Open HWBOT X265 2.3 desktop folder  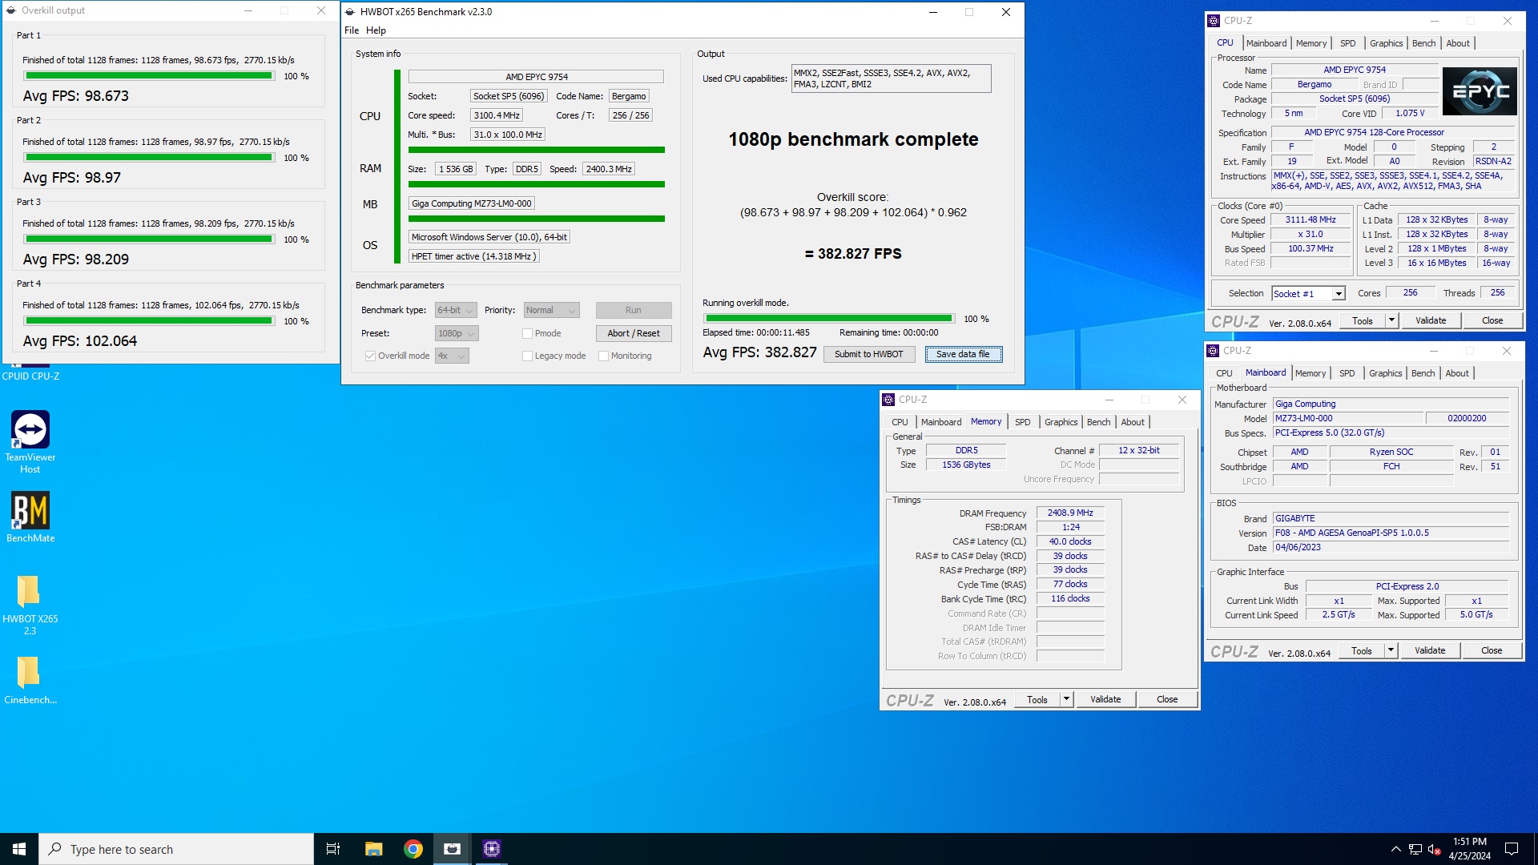30,605
